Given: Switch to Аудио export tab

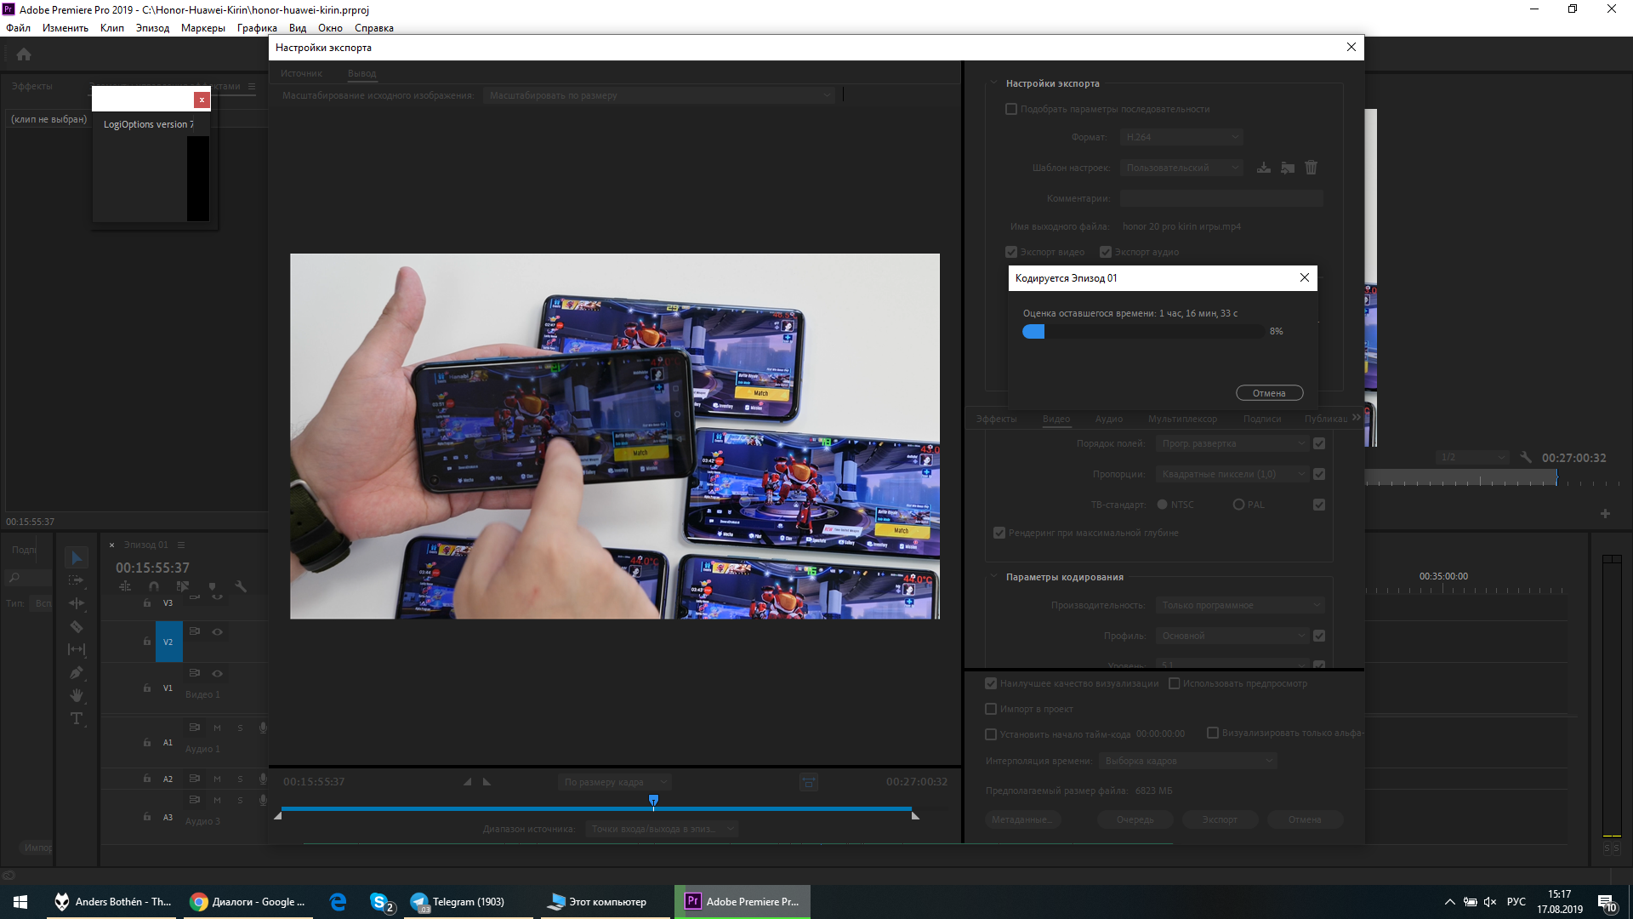Looking at the screenshot, I should [1108, 419].
